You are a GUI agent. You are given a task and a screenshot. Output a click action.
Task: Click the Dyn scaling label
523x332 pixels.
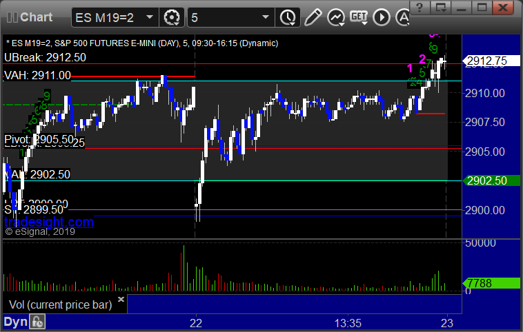(15, 322)
